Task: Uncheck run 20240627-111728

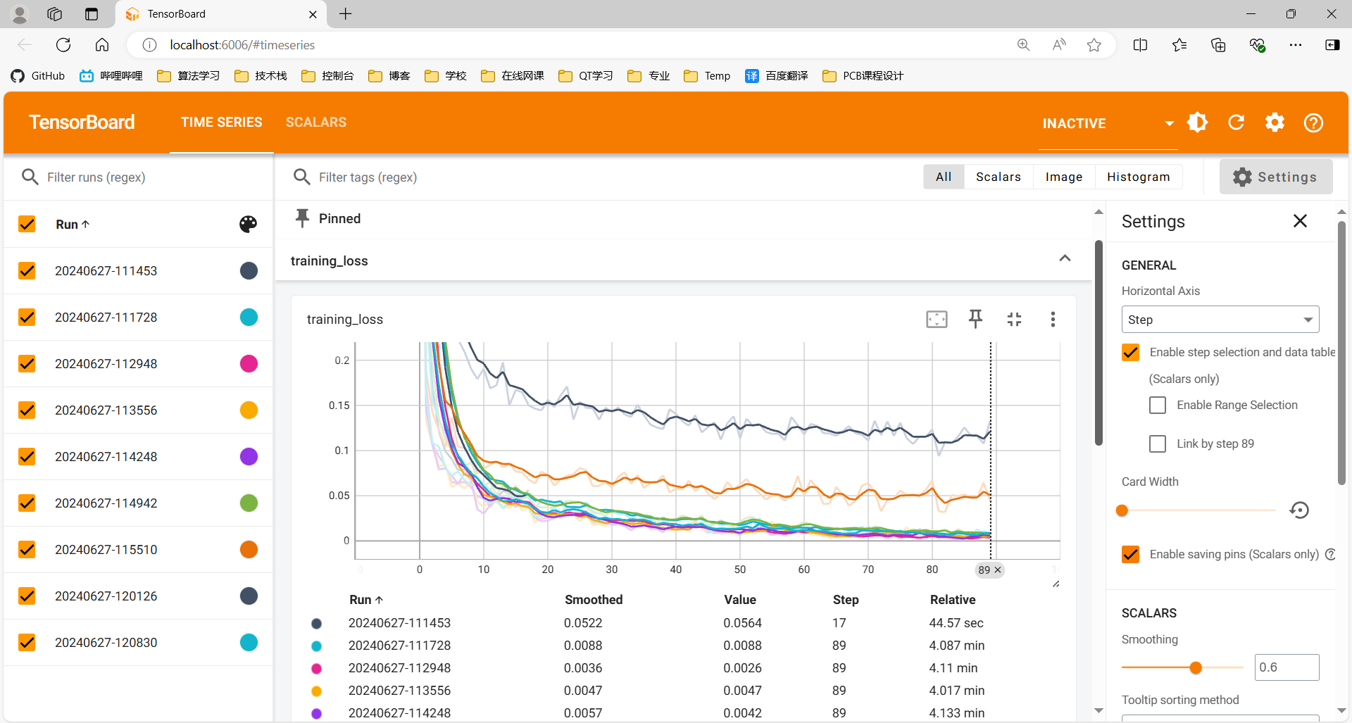Action: pyautogui.click(x=27, y=318)
